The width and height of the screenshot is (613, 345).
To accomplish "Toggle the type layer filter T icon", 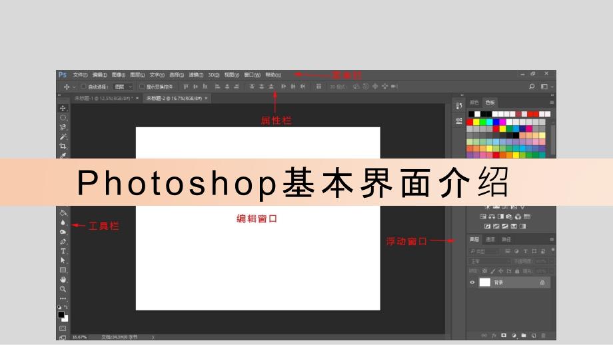I will pyautogui.click(x=526, y=251).
